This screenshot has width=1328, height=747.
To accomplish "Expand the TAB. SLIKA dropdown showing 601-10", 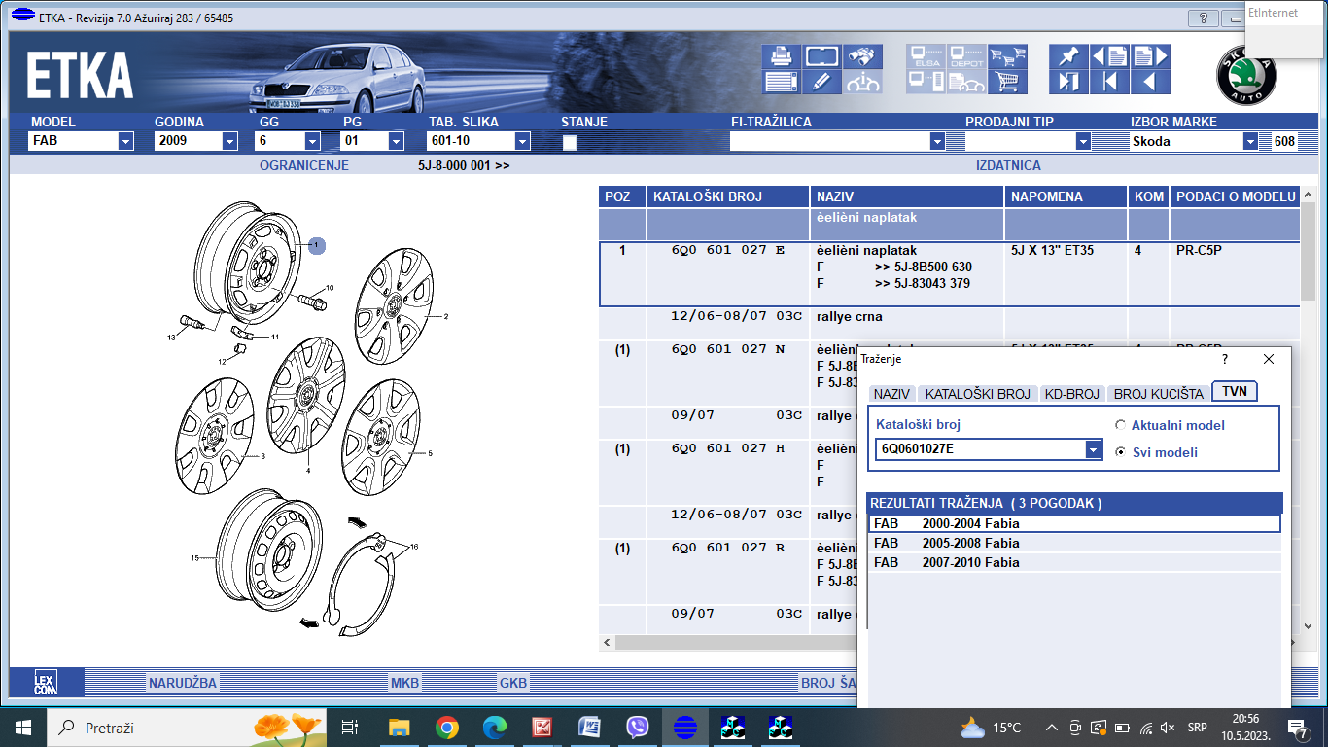I will tap(522, 141).
